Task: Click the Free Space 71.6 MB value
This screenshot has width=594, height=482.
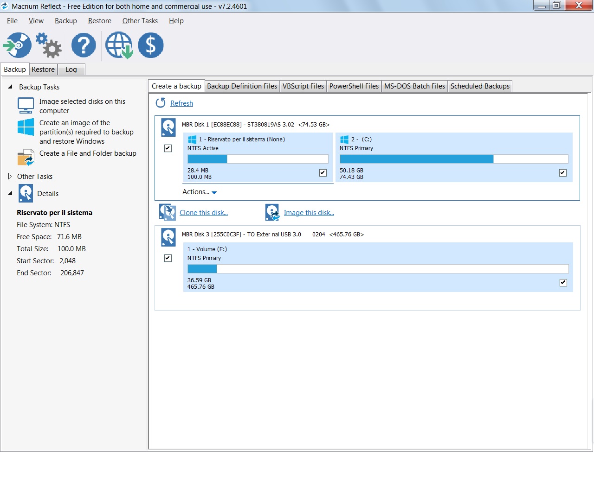Action: coord(69,237)
